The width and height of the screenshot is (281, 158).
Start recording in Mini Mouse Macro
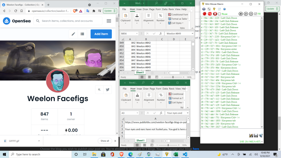pos(204,14)
